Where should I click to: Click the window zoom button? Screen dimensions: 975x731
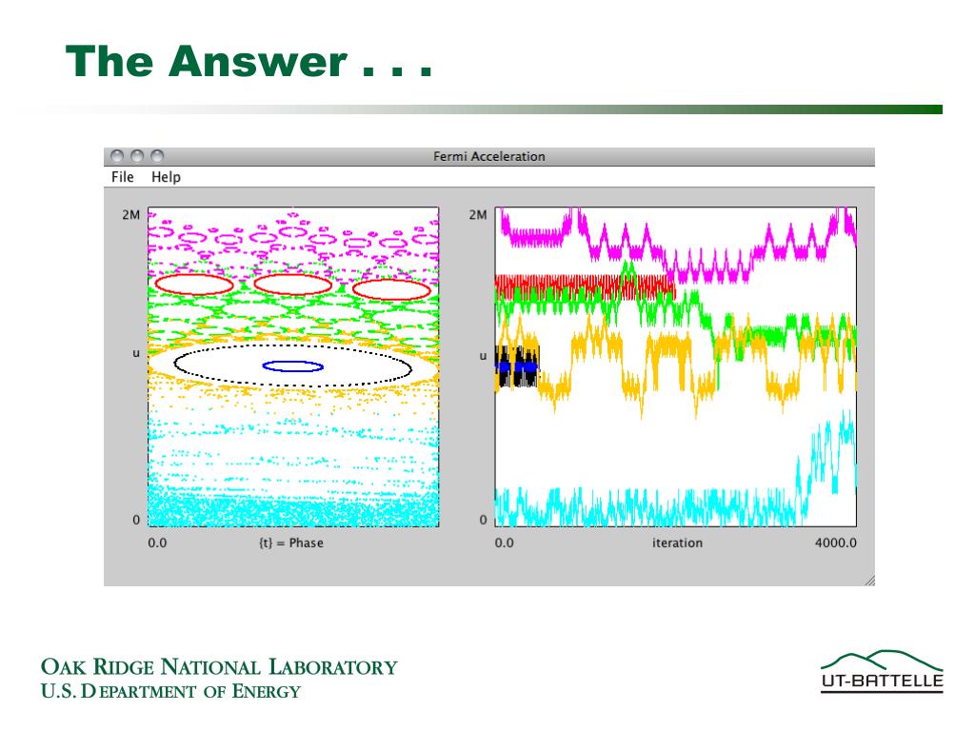point(157,156)
